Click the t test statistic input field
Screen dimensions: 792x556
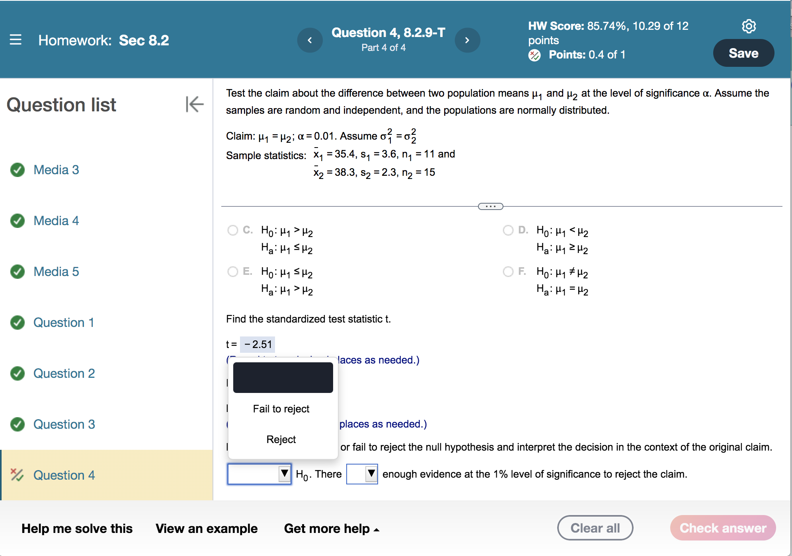click(x=258, y=344)
